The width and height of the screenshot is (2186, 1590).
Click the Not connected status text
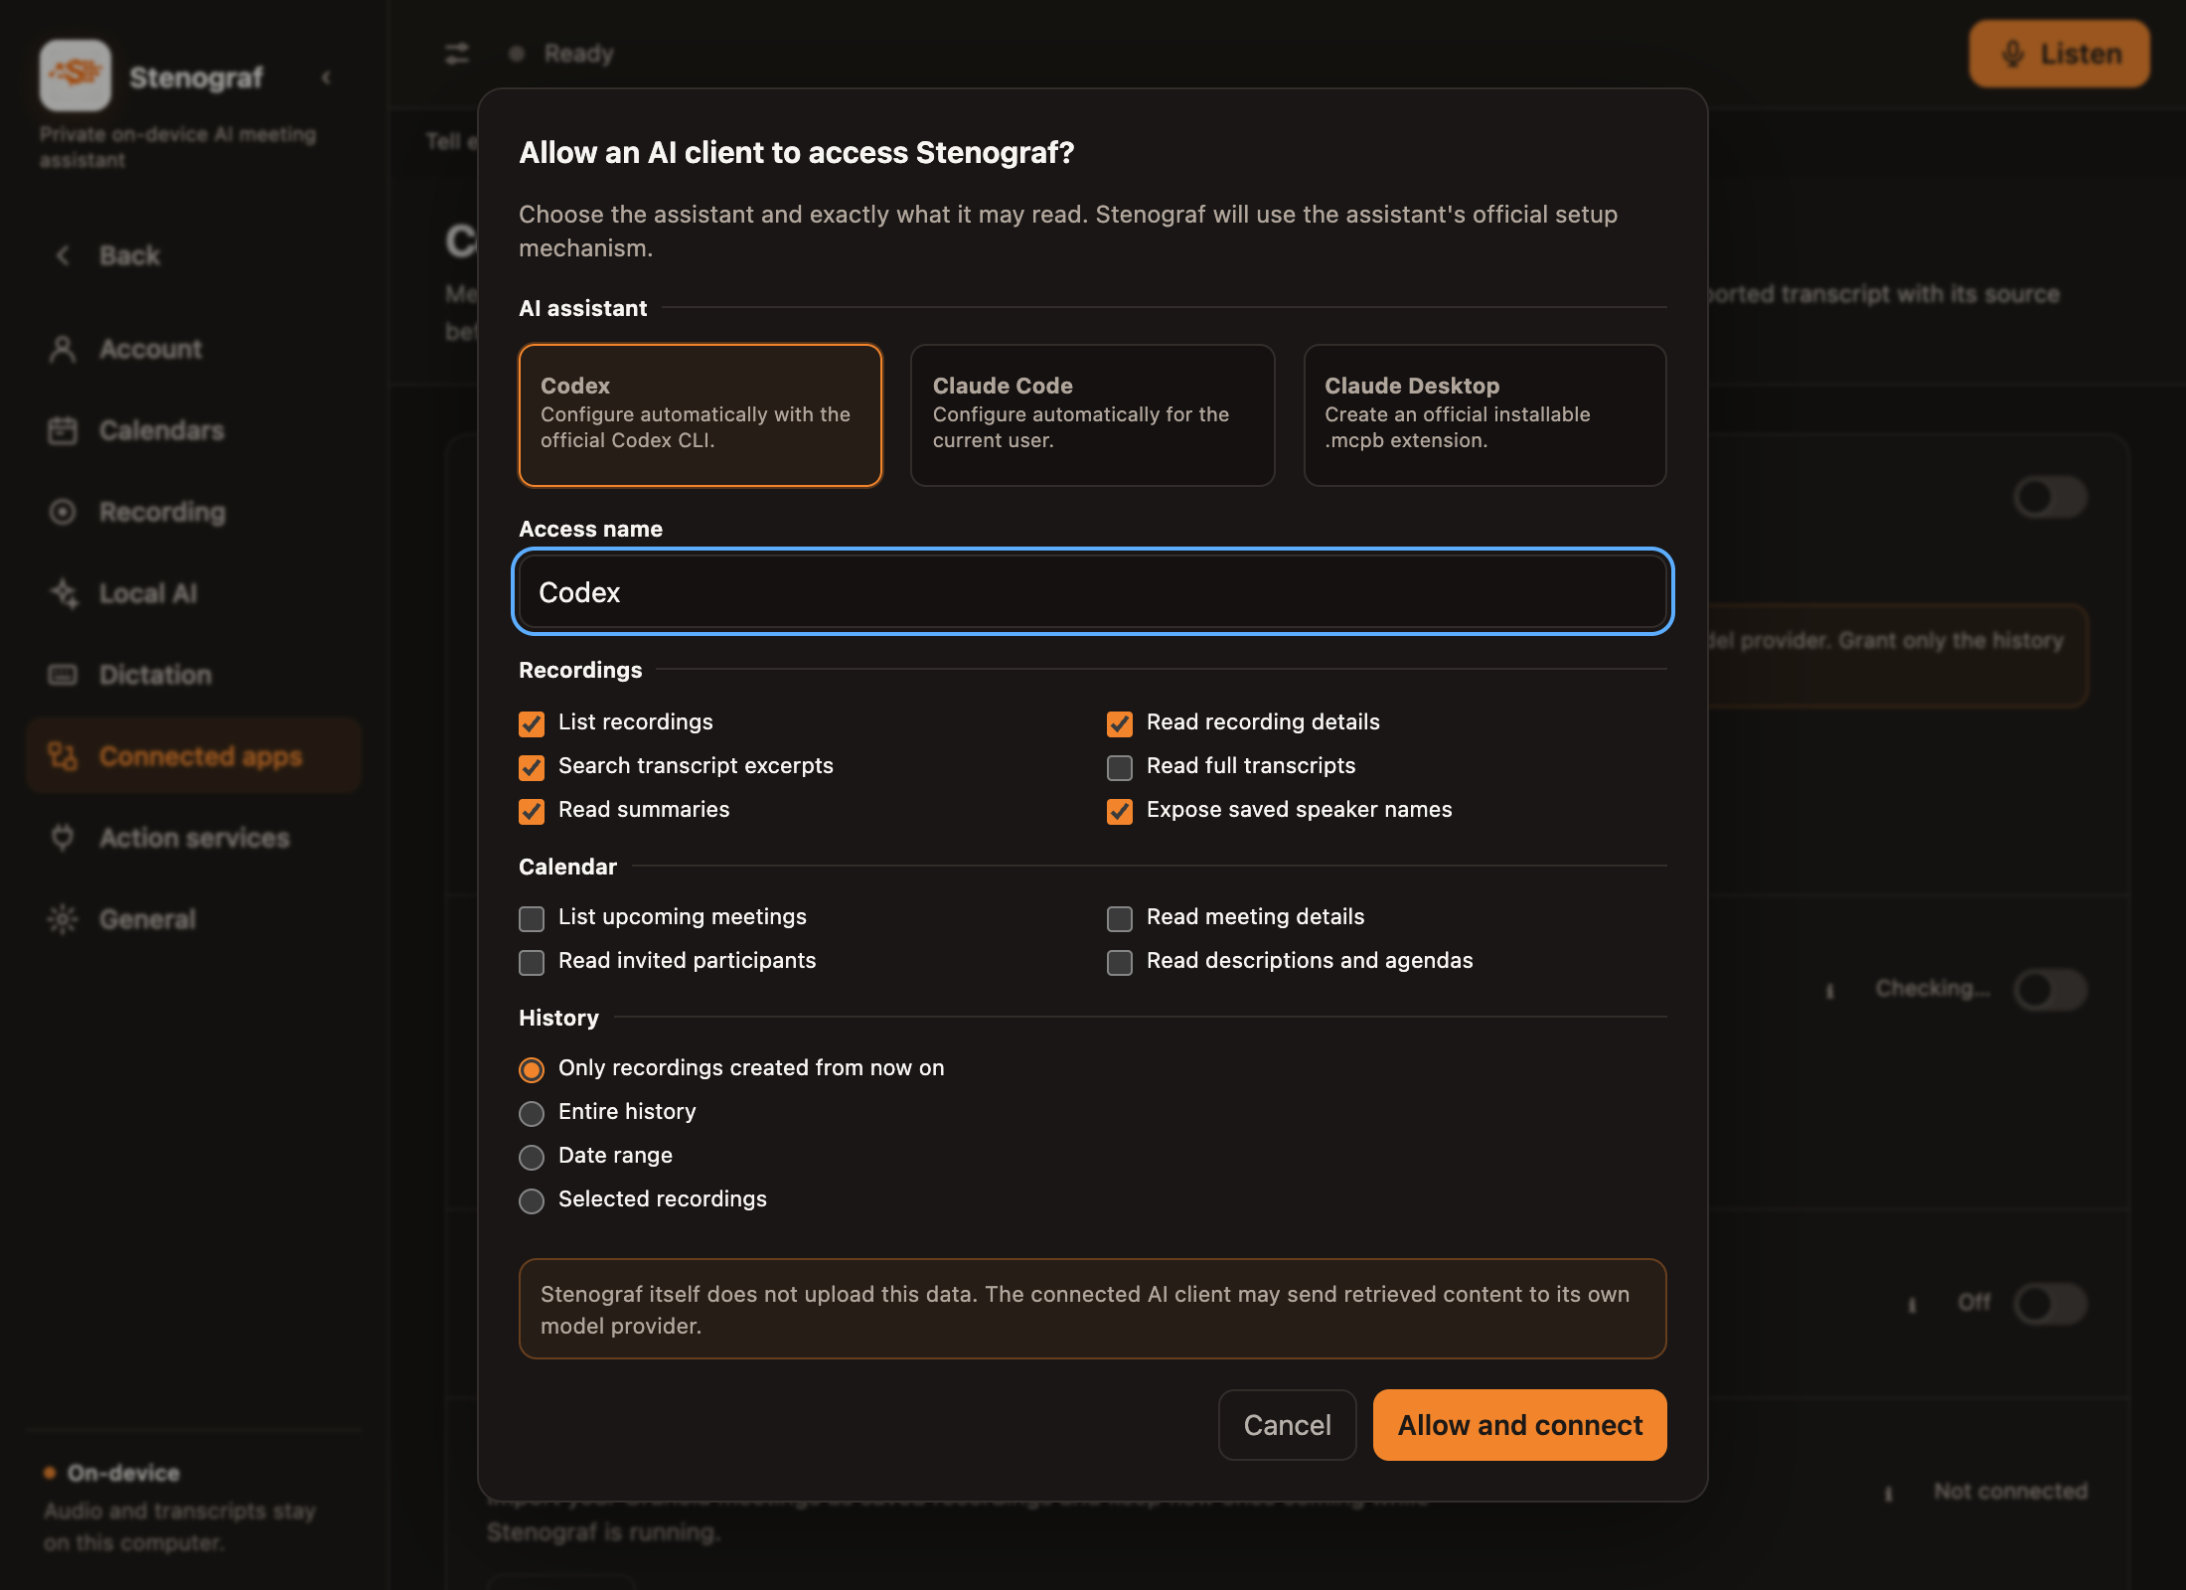[2010, 1492]
